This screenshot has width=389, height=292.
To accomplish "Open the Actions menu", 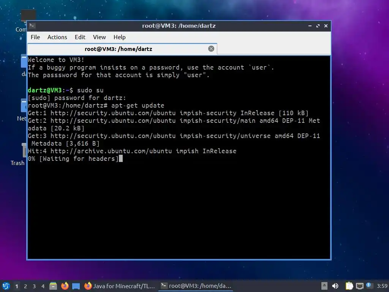I will [57, 37].
